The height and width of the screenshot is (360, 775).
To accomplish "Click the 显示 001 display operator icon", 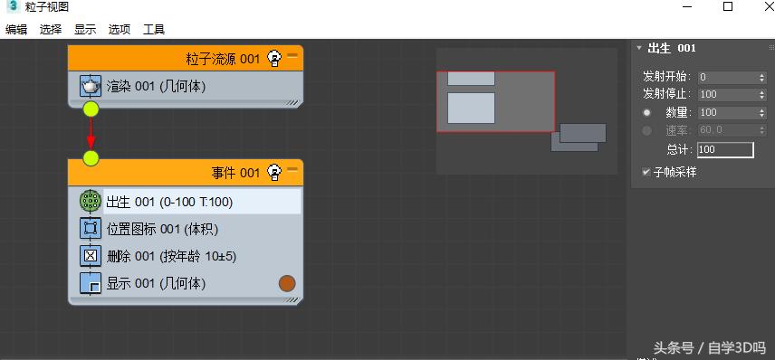I will (91, 283).
